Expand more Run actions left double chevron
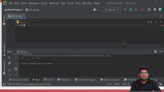The image size is (164, 92). tap(9, 75)
